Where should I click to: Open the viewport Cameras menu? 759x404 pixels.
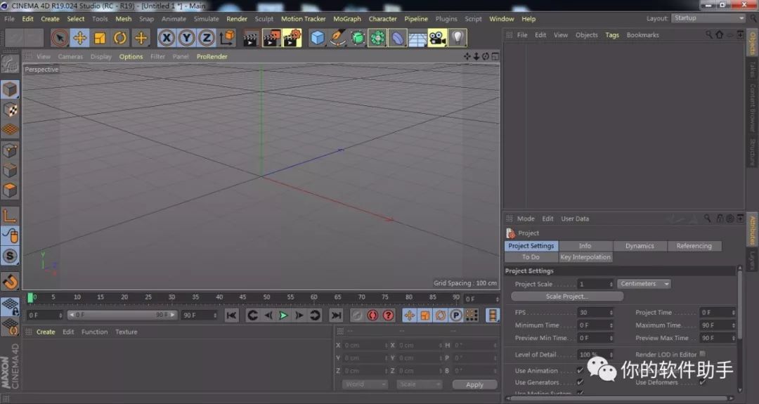70,57
